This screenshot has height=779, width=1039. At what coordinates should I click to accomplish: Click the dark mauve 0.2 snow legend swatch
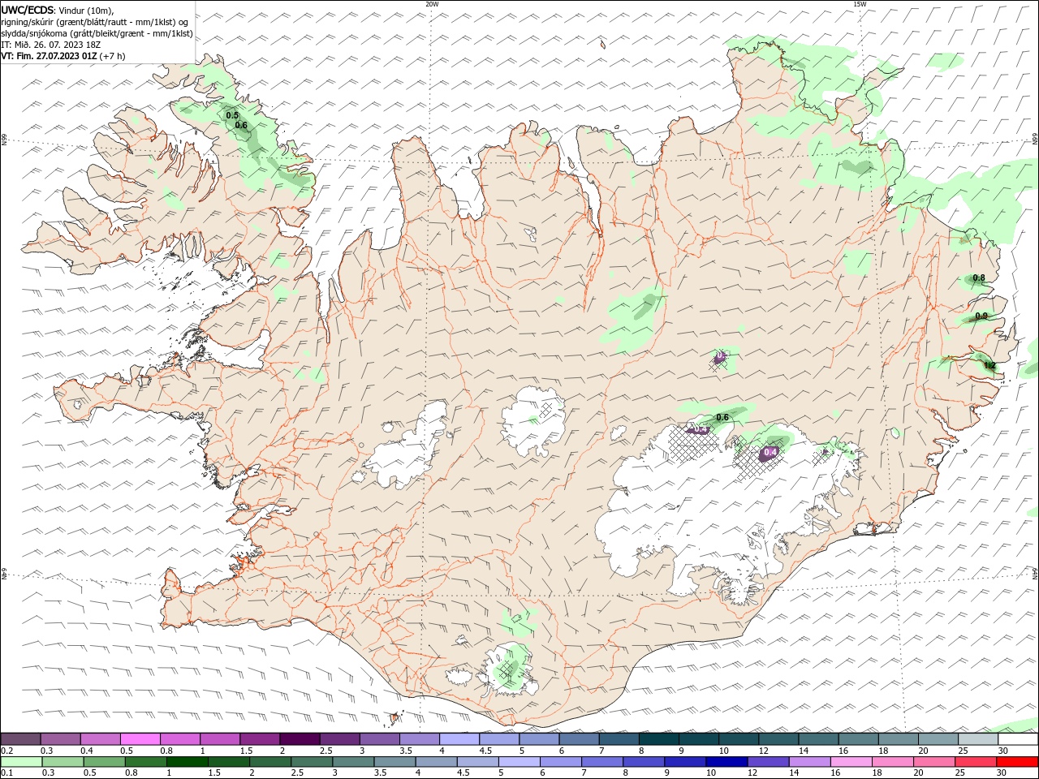coord(19,739)
